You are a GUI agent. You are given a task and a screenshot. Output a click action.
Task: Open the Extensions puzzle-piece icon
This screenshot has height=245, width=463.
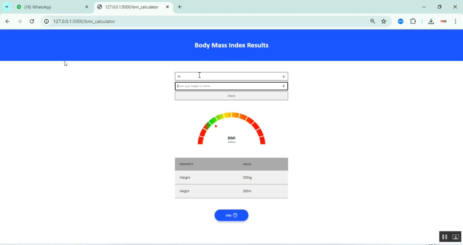pos(413,21)
